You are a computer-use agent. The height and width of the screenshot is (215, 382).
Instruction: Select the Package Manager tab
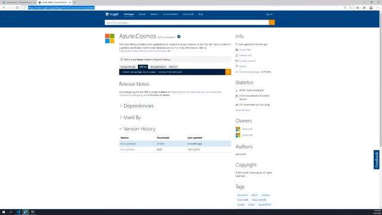(128, 67)
